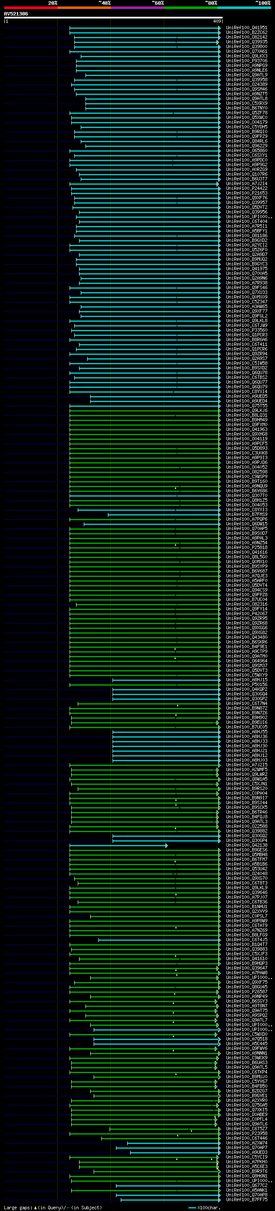This screenshot has width=275, height=1211.
Task: Open hit UniRef100_Q39800
Action: 246,46
